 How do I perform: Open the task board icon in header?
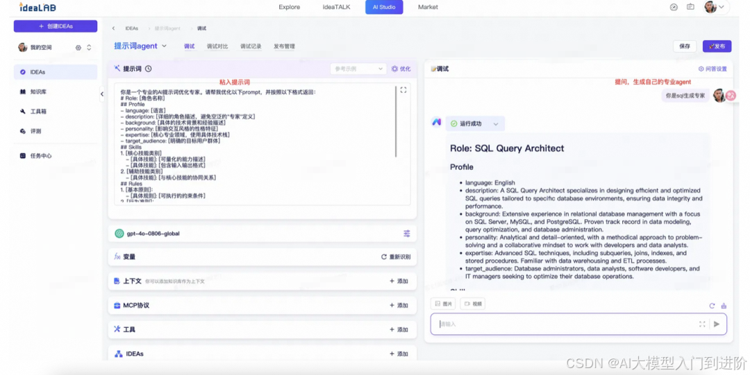point(690,7)
